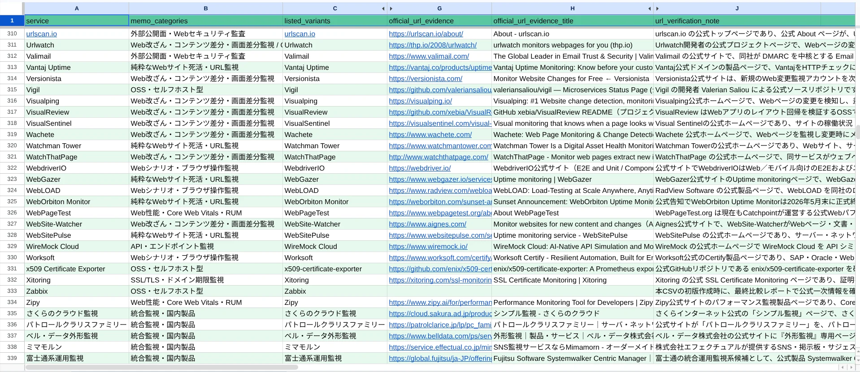The height and width of the screenshot is (372, 860).
Task: Open the watchthatpage.com link
Action: tap(439, 157)
